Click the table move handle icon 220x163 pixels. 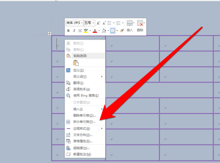point(49,33)
